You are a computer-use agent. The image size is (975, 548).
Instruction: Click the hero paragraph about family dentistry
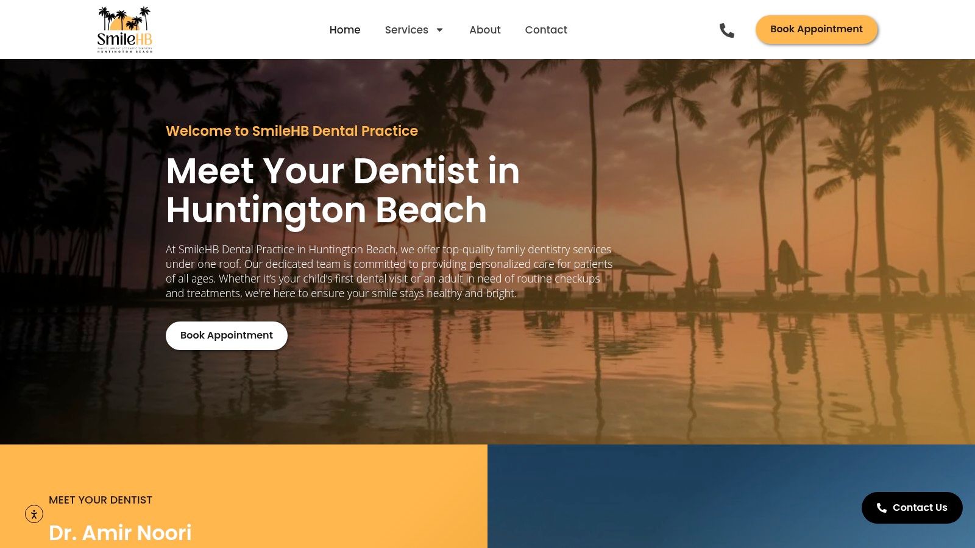(389, 271)
